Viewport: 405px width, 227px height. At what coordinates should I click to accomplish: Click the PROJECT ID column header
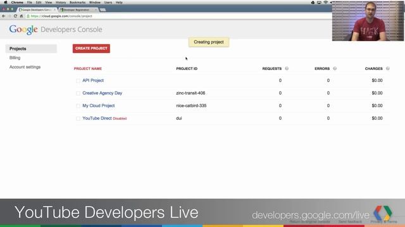[187, 69]
